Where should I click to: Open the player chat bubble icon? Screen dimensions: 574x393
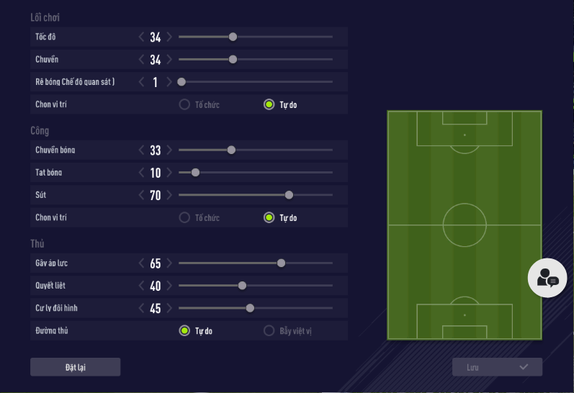[547, 277]
